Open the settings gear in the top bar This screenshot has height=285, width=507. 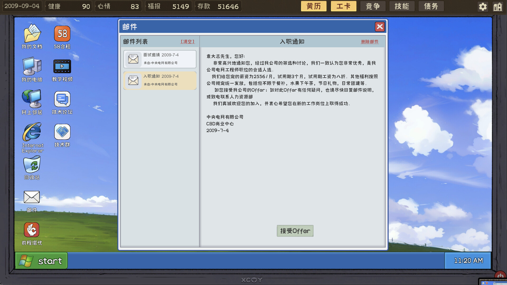pyautogui.click(x=483, y=6)
